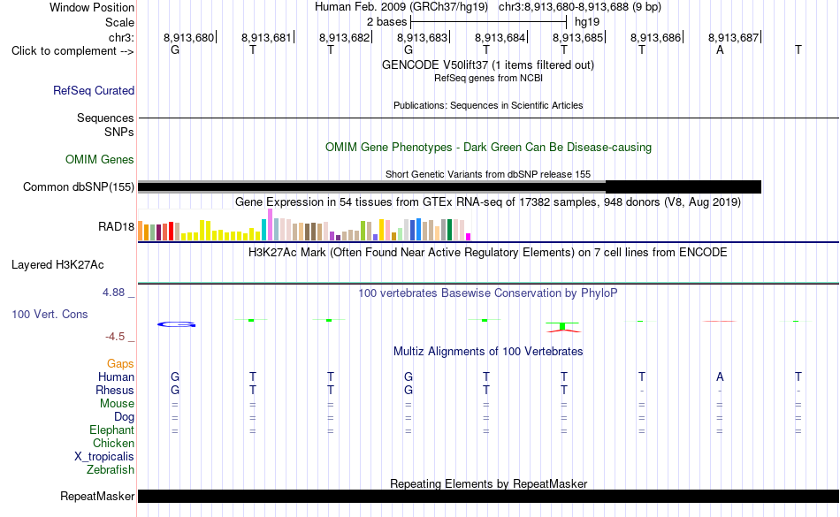Click the Window Position label
840x517 pixels.
[x=92, y=7]
